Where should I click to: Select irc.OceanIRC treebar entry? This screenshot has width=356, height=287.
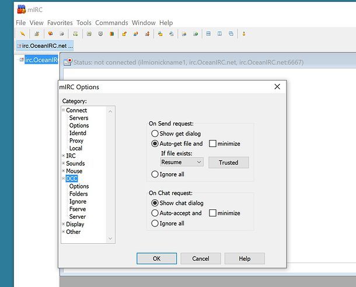(41, 60)
